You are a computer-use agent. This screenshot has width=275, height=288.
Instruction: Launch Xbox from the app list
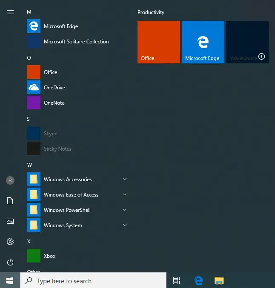coord(77,256)
